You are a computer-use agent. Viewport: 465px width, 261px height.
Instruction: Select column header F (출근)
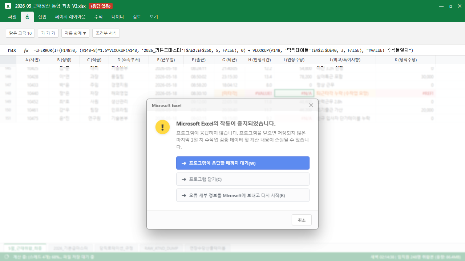[198, 60]
